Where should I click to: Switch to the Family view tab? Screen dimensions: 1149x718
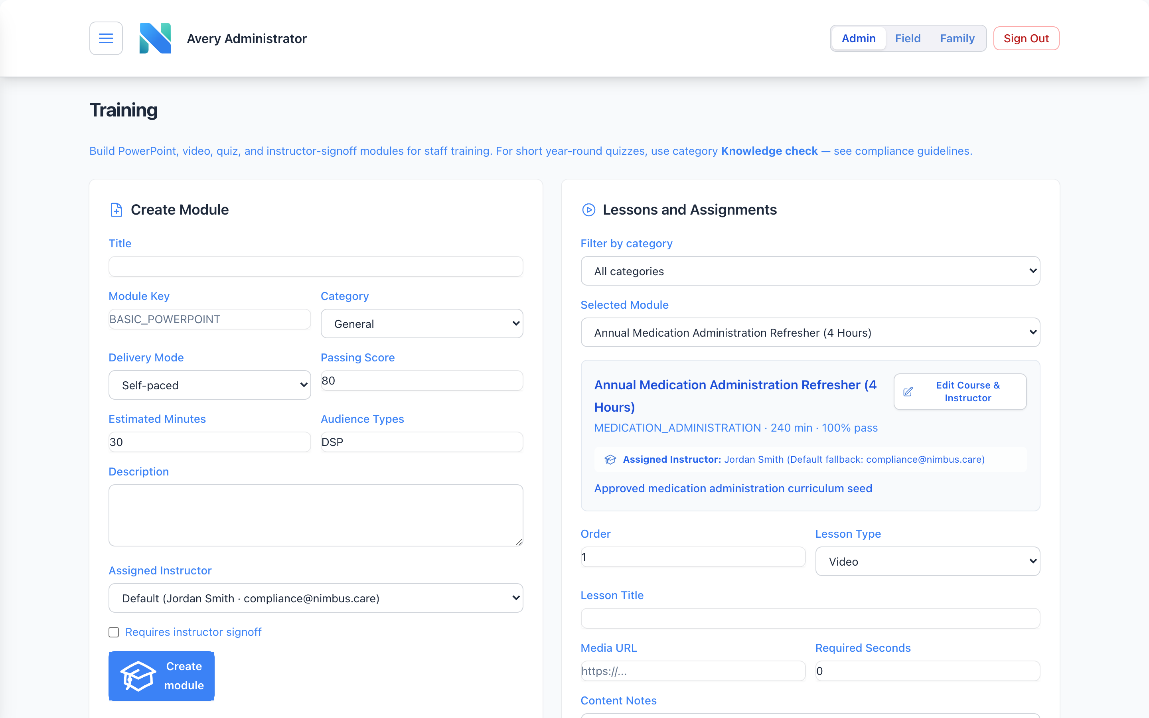957,38
